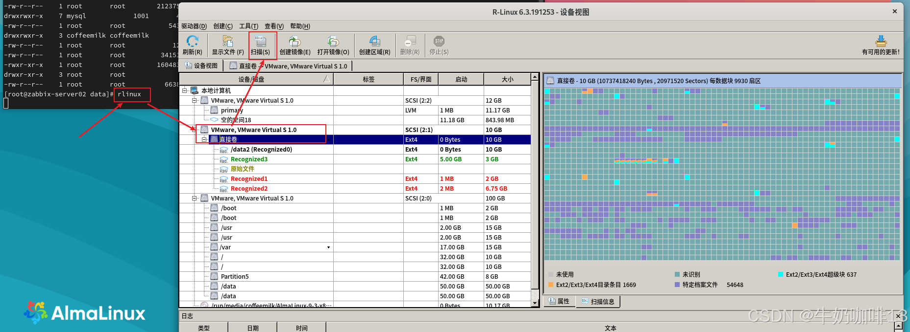910x332 pixels.
Task: Click the 本地计算机 computer icon
Action: (194, 90)
